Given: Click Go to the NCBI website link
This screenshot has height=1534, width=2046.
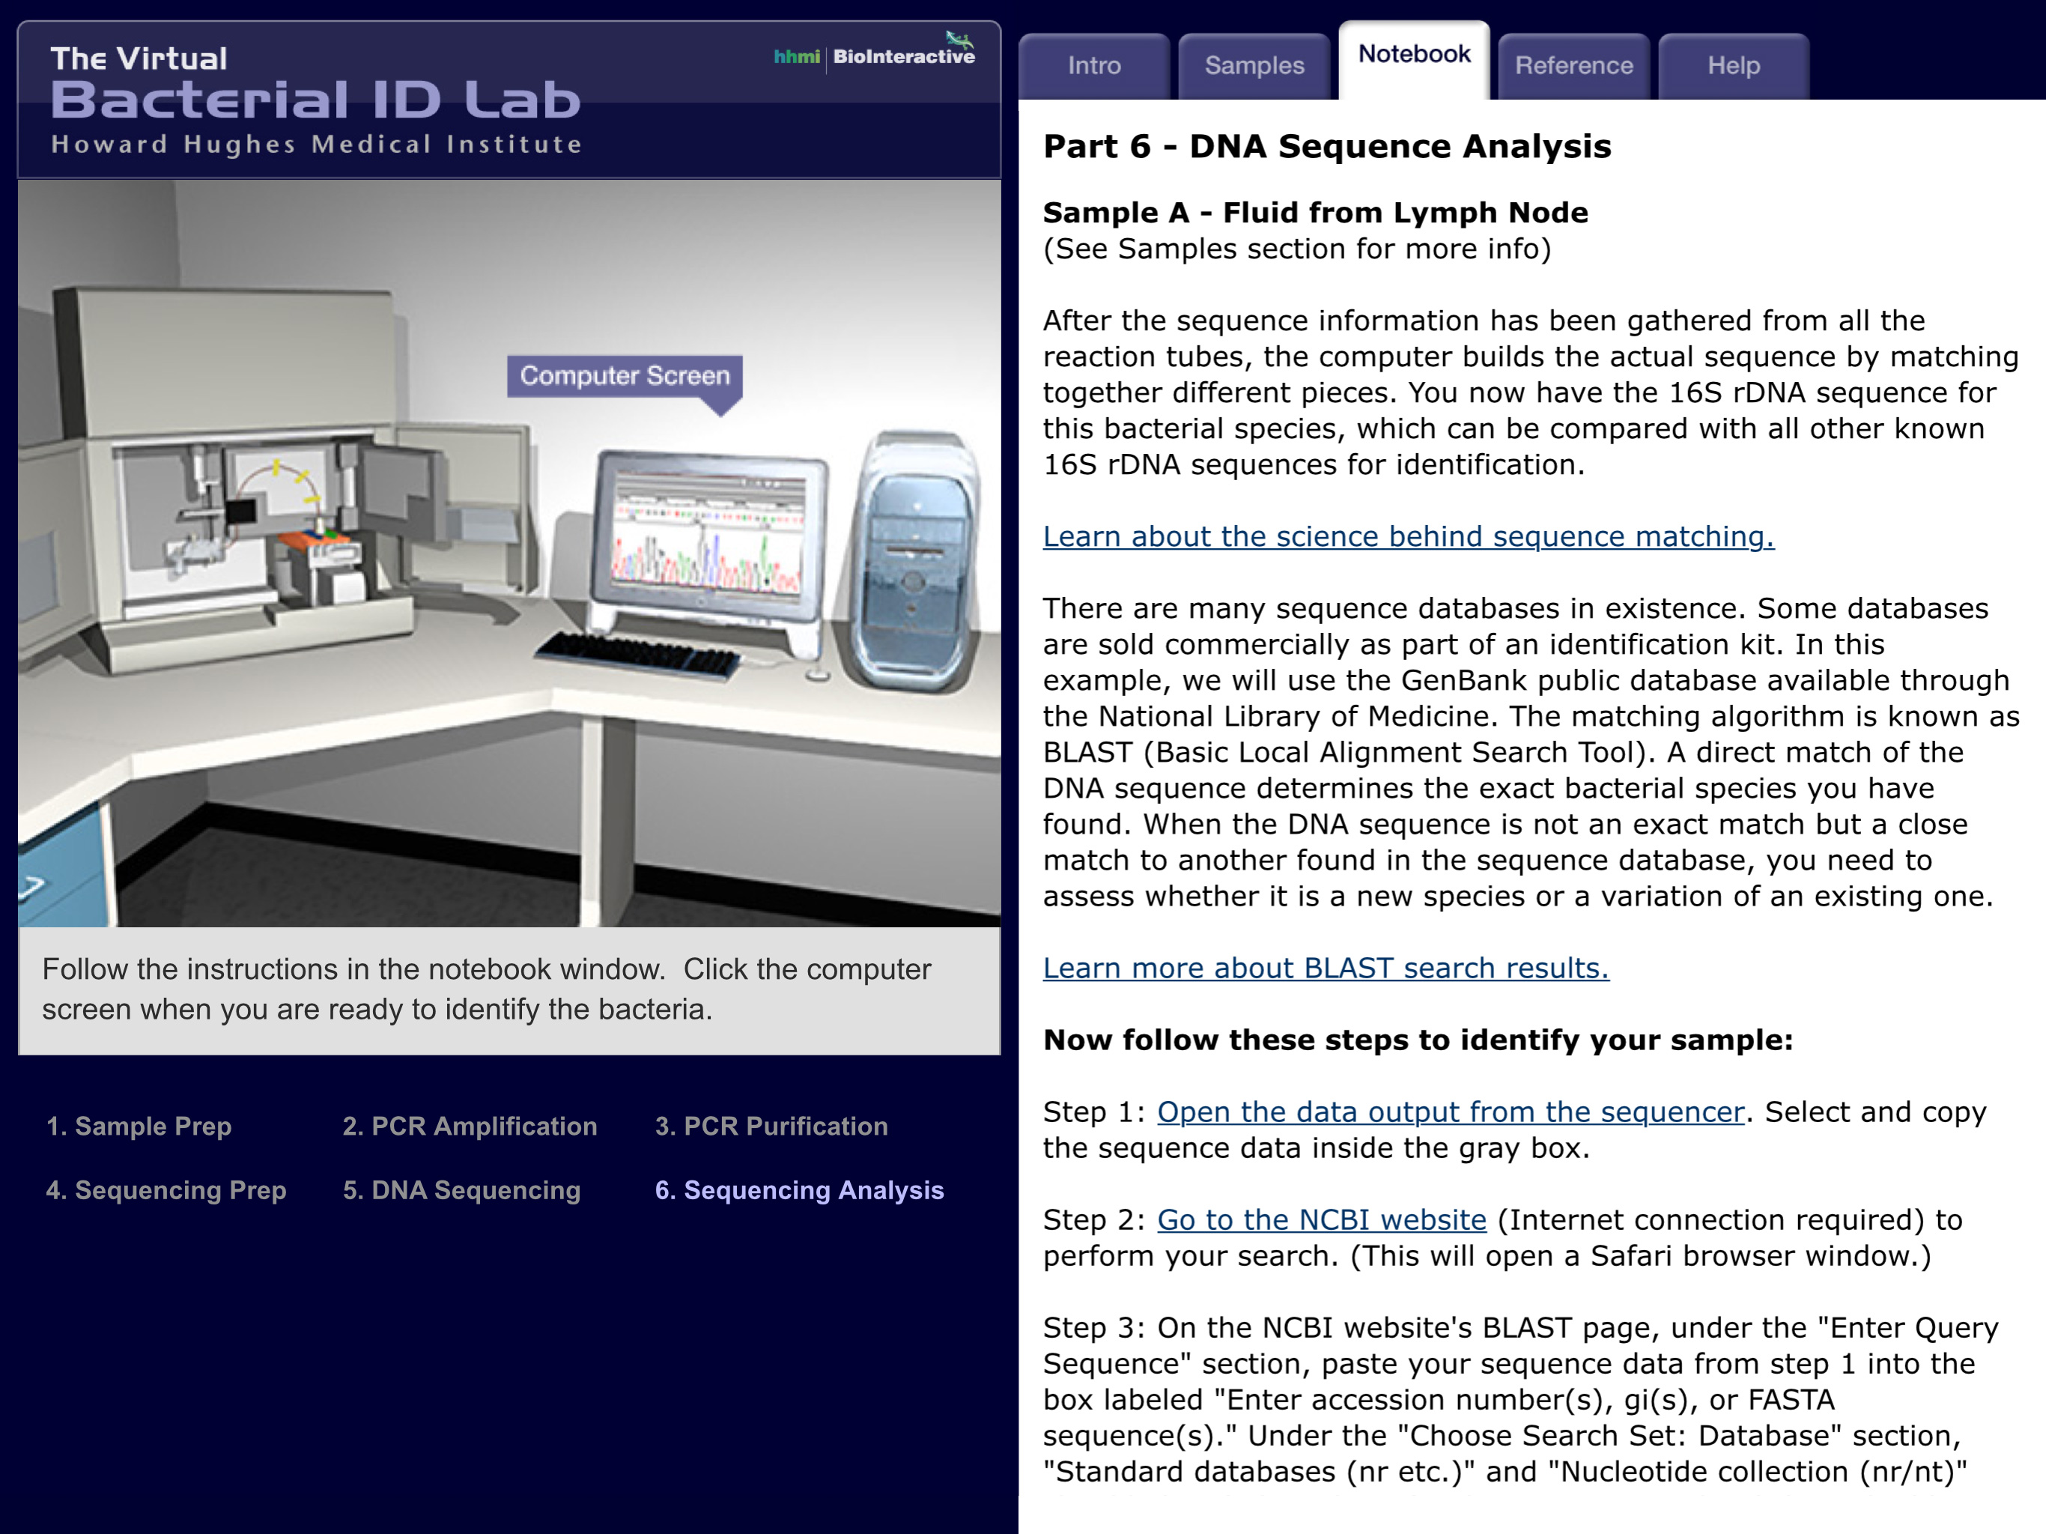Looking at the screenshot, I should [1321, 1219].
